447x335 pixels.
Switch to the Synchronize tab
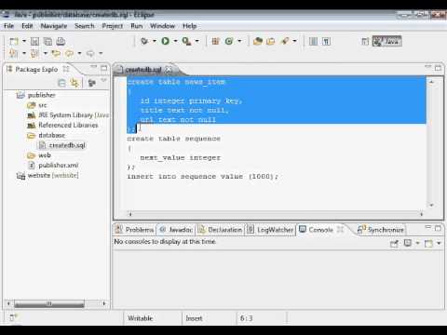pyautogui.click(x=381, y=230)
